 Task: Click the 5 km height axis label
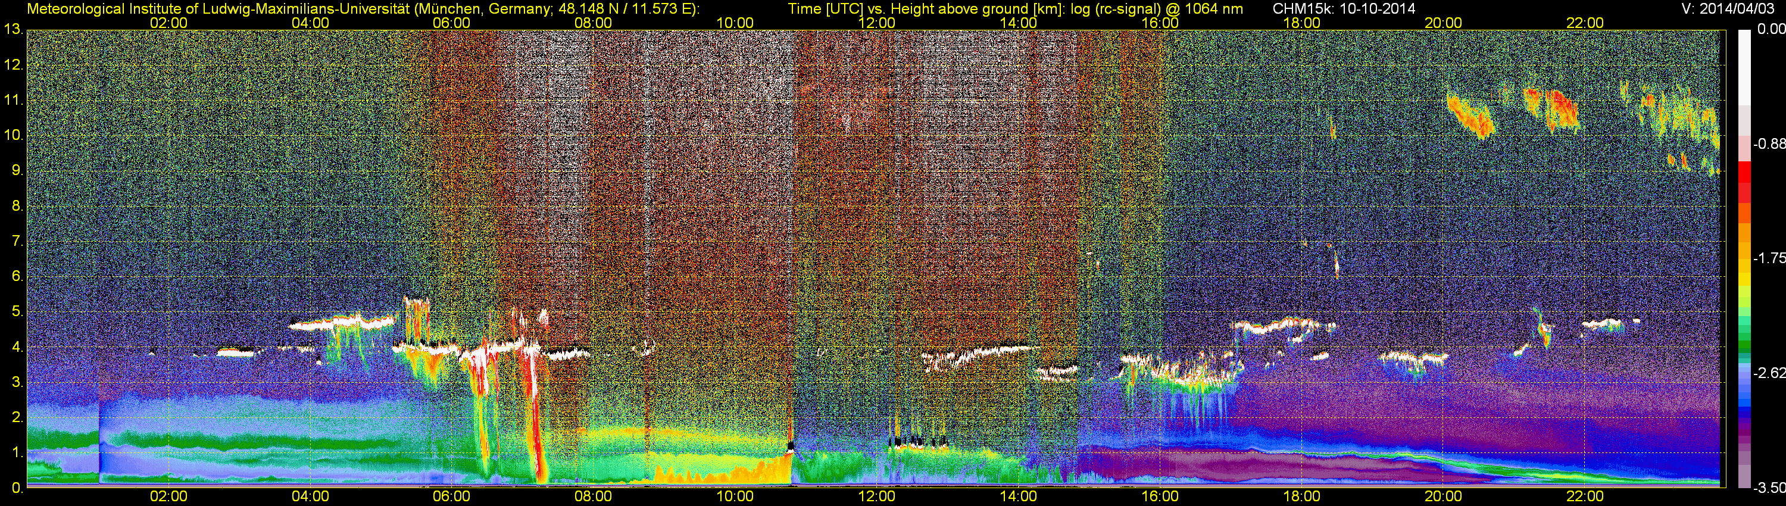click(17, 311)
